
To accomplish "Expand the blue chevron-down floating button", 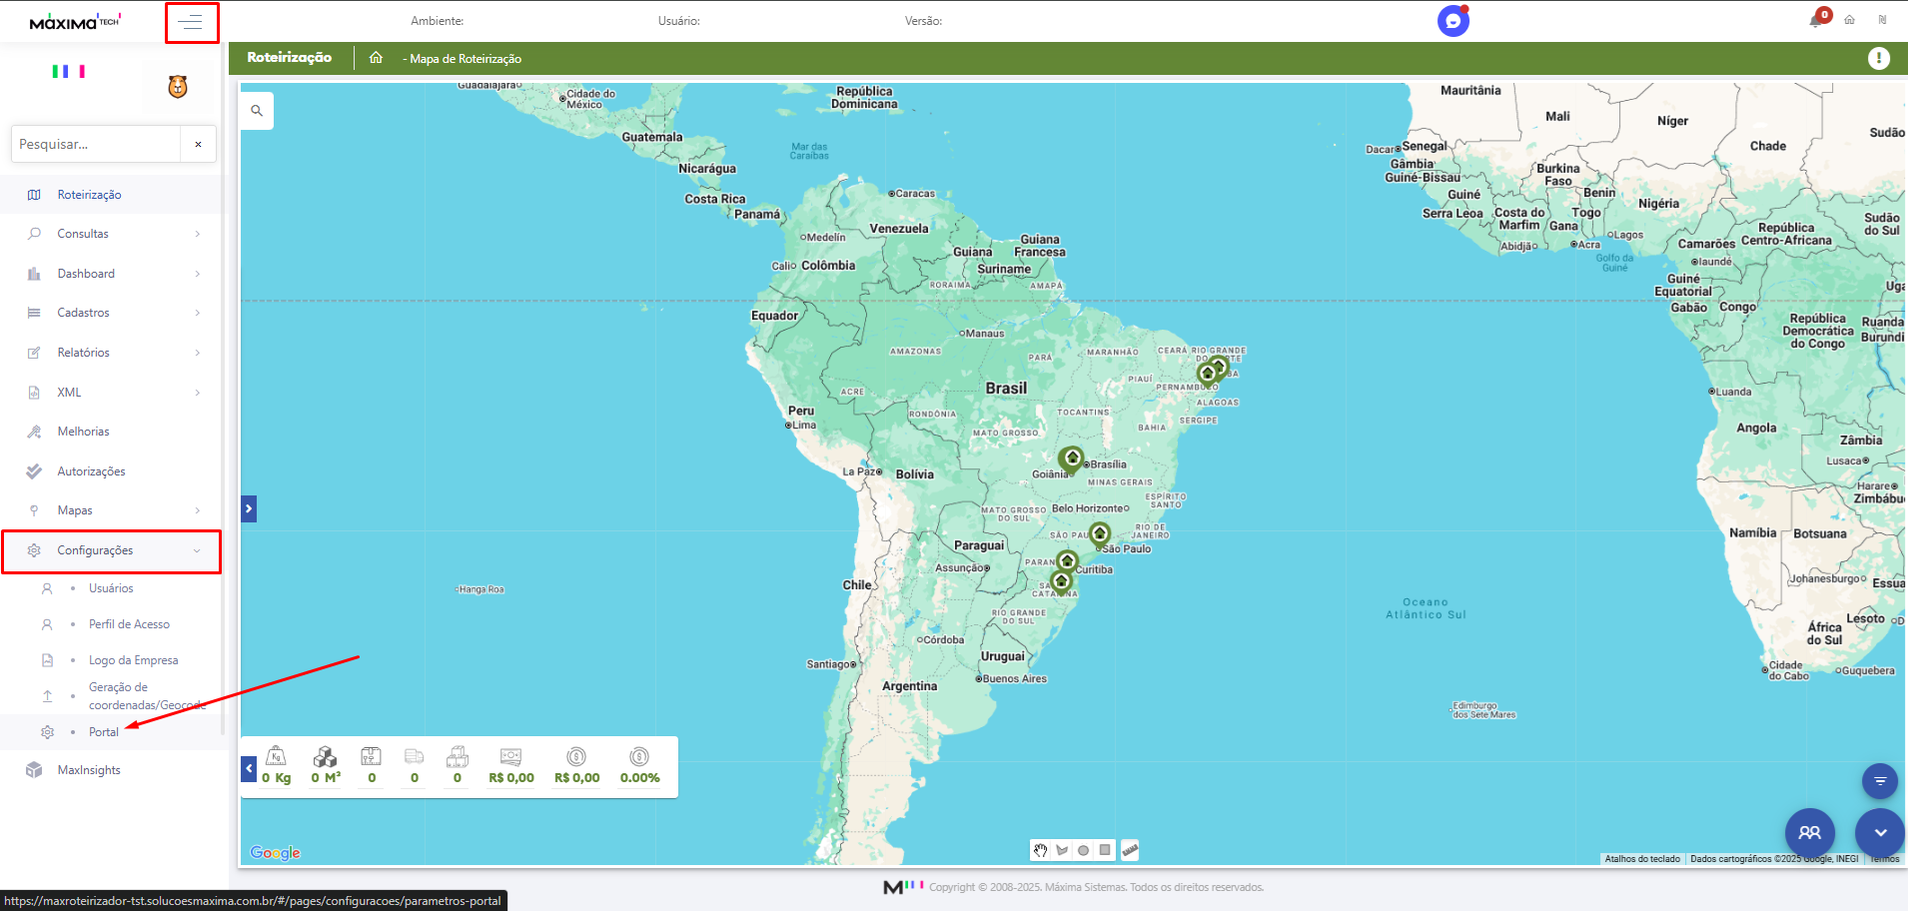I will 1880,832.
